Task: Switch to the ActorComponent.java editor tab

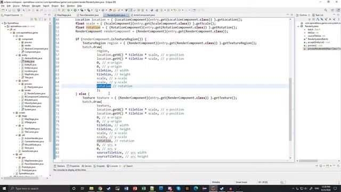Action: 144,15
